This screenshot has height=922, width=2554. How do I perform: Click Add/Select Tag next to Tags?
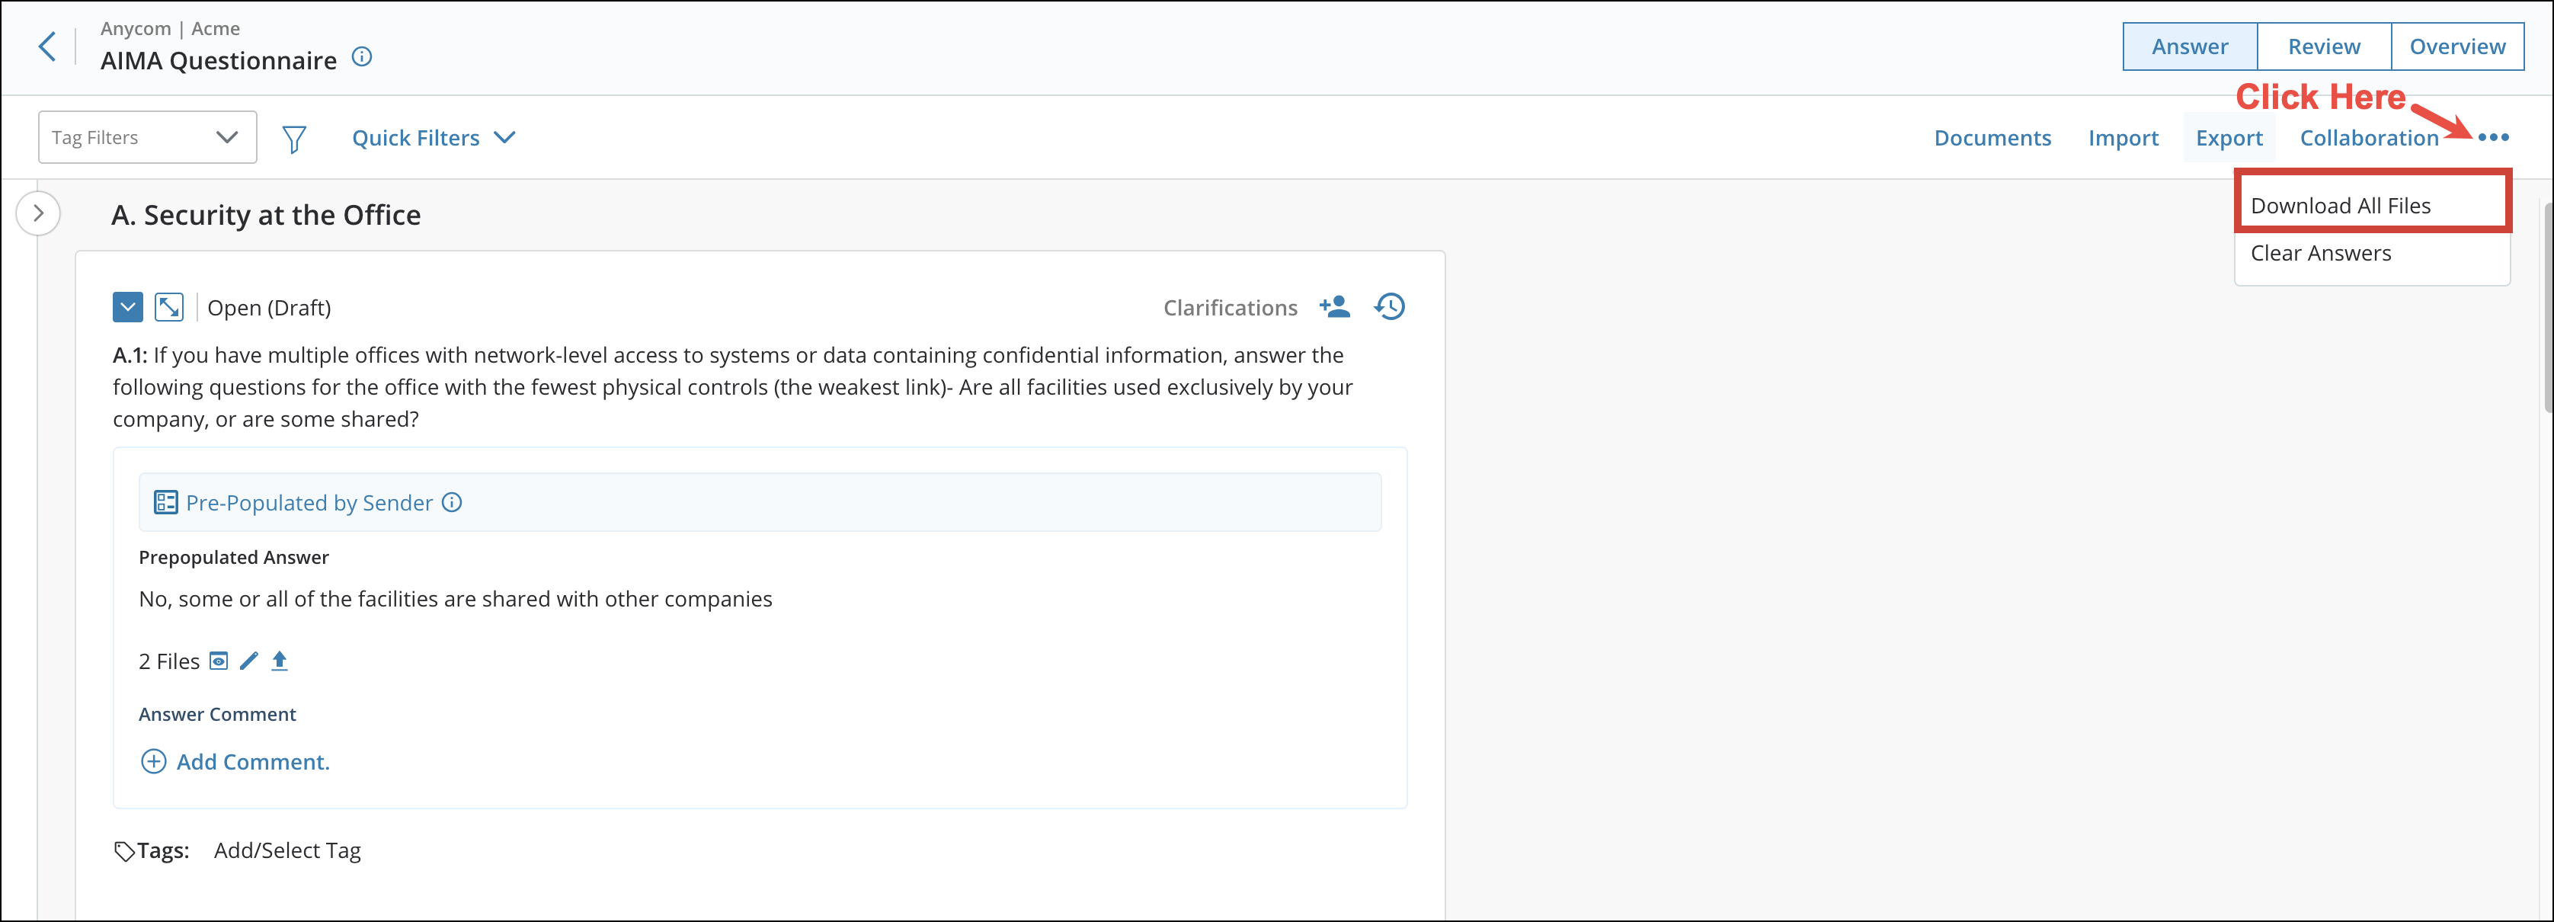[x=286, y=850]
